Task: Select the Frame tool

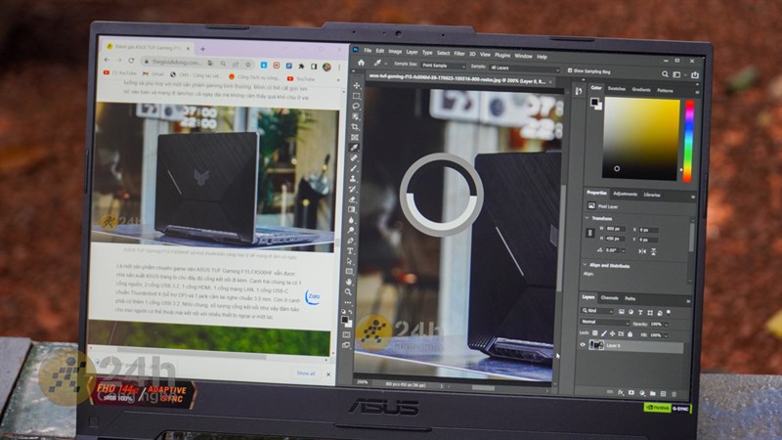Action: 355,137
